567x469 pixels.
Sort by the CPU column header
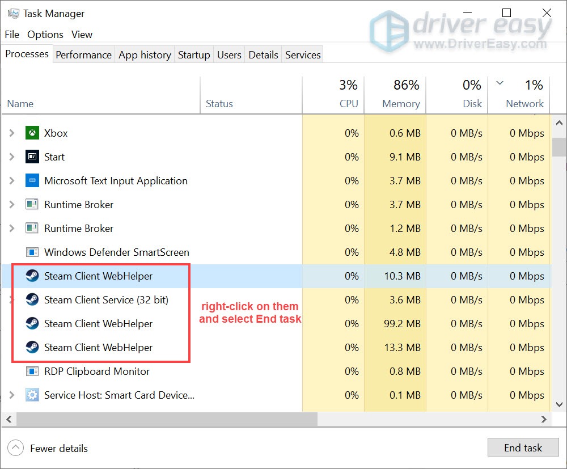333,95
